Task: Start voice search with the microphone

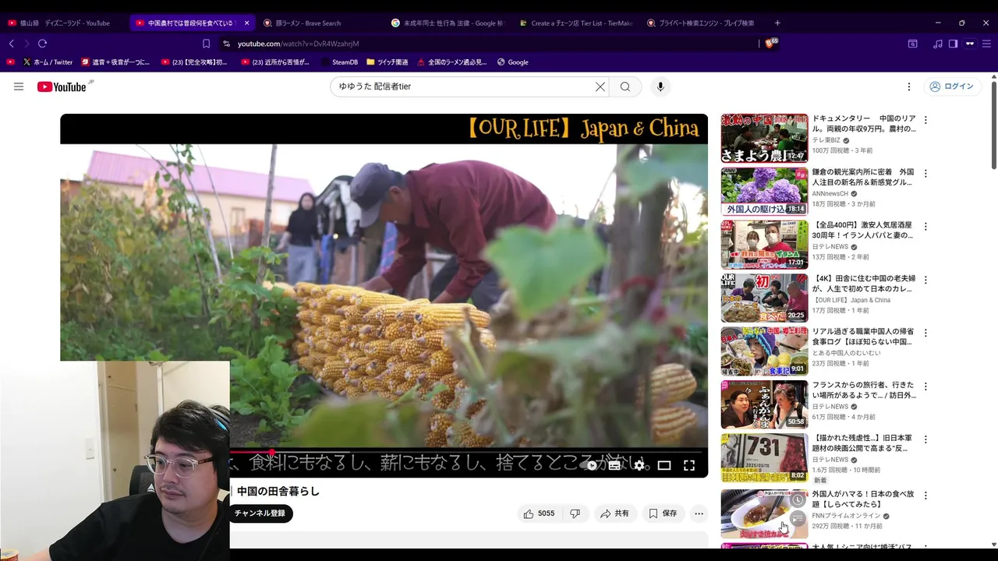Action: click(660, 86)
